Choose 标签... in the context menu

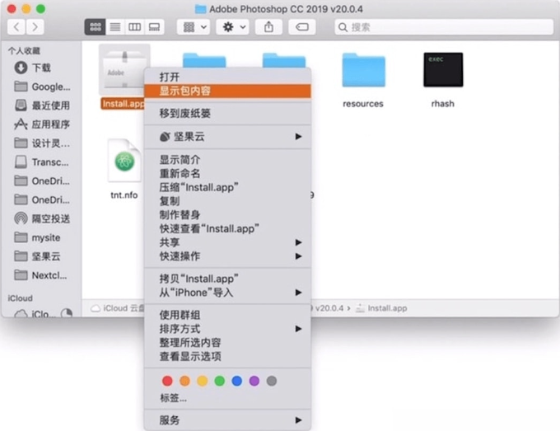tap(227, 398)
